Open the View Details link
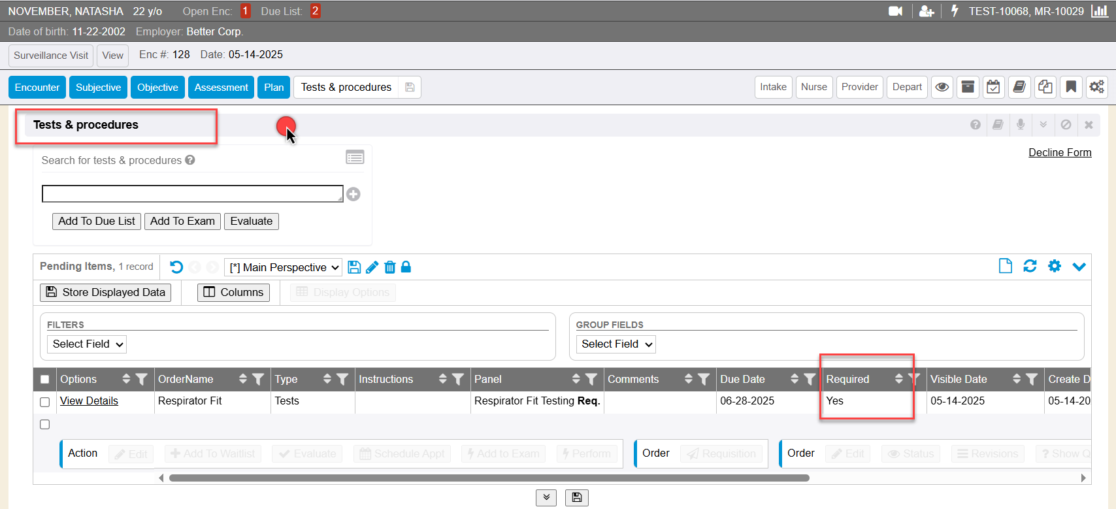 pos(89,401)
